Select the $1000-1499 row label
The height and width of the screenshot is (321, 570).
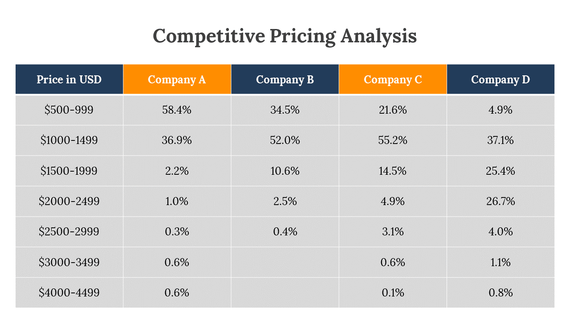click(x=69, y=140)
